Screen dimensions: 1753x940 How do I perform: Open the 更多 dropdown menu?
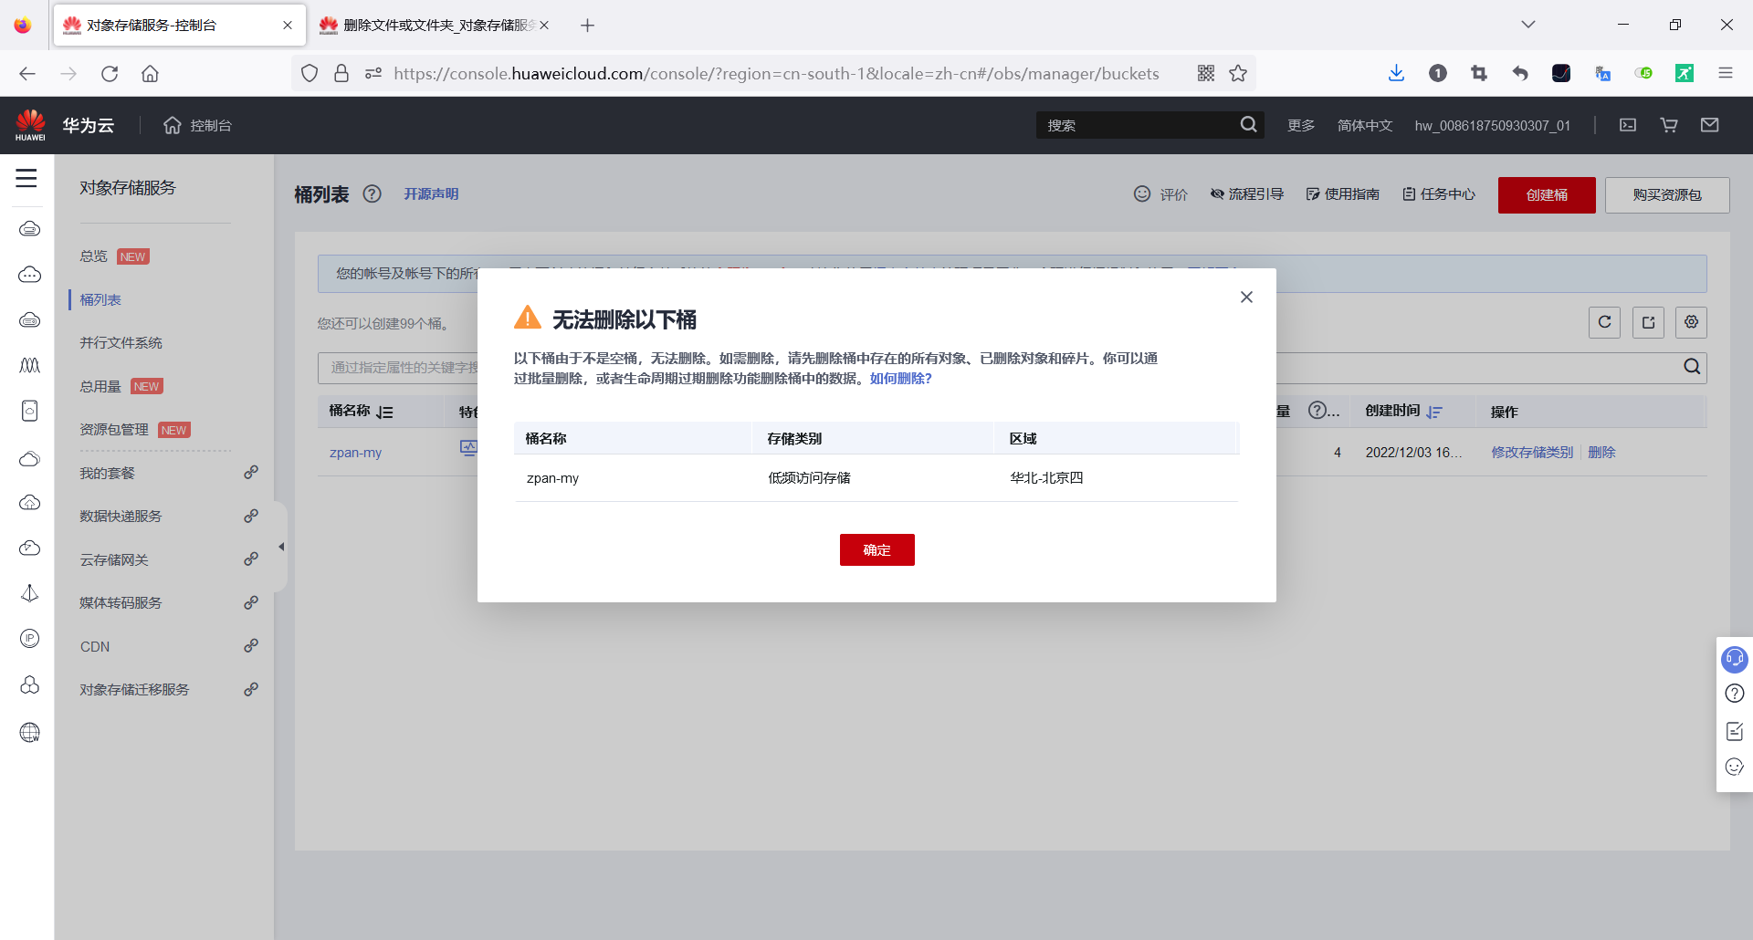1300,125
